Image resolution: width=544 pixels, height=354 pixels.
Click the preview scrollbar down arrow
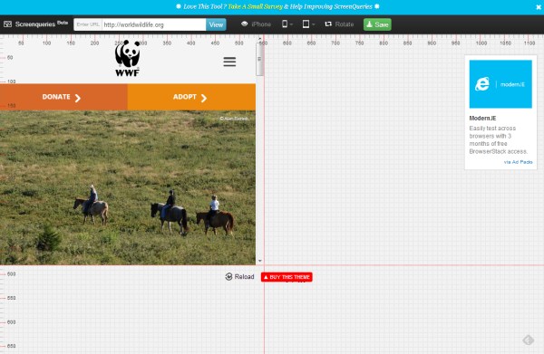(x=260, y=261)
